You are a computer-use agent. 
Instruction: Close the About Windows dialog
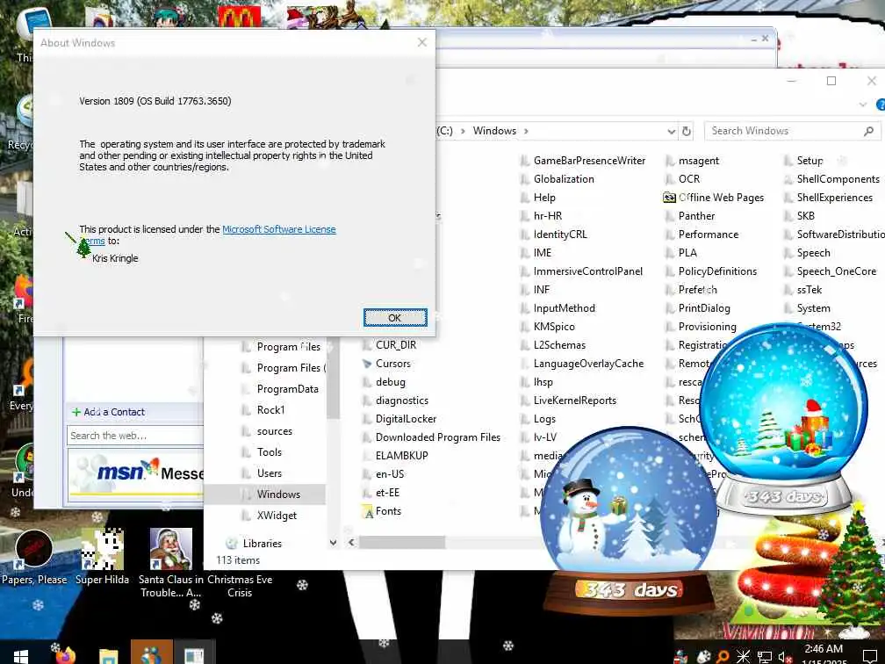click(x=421, y=42)
